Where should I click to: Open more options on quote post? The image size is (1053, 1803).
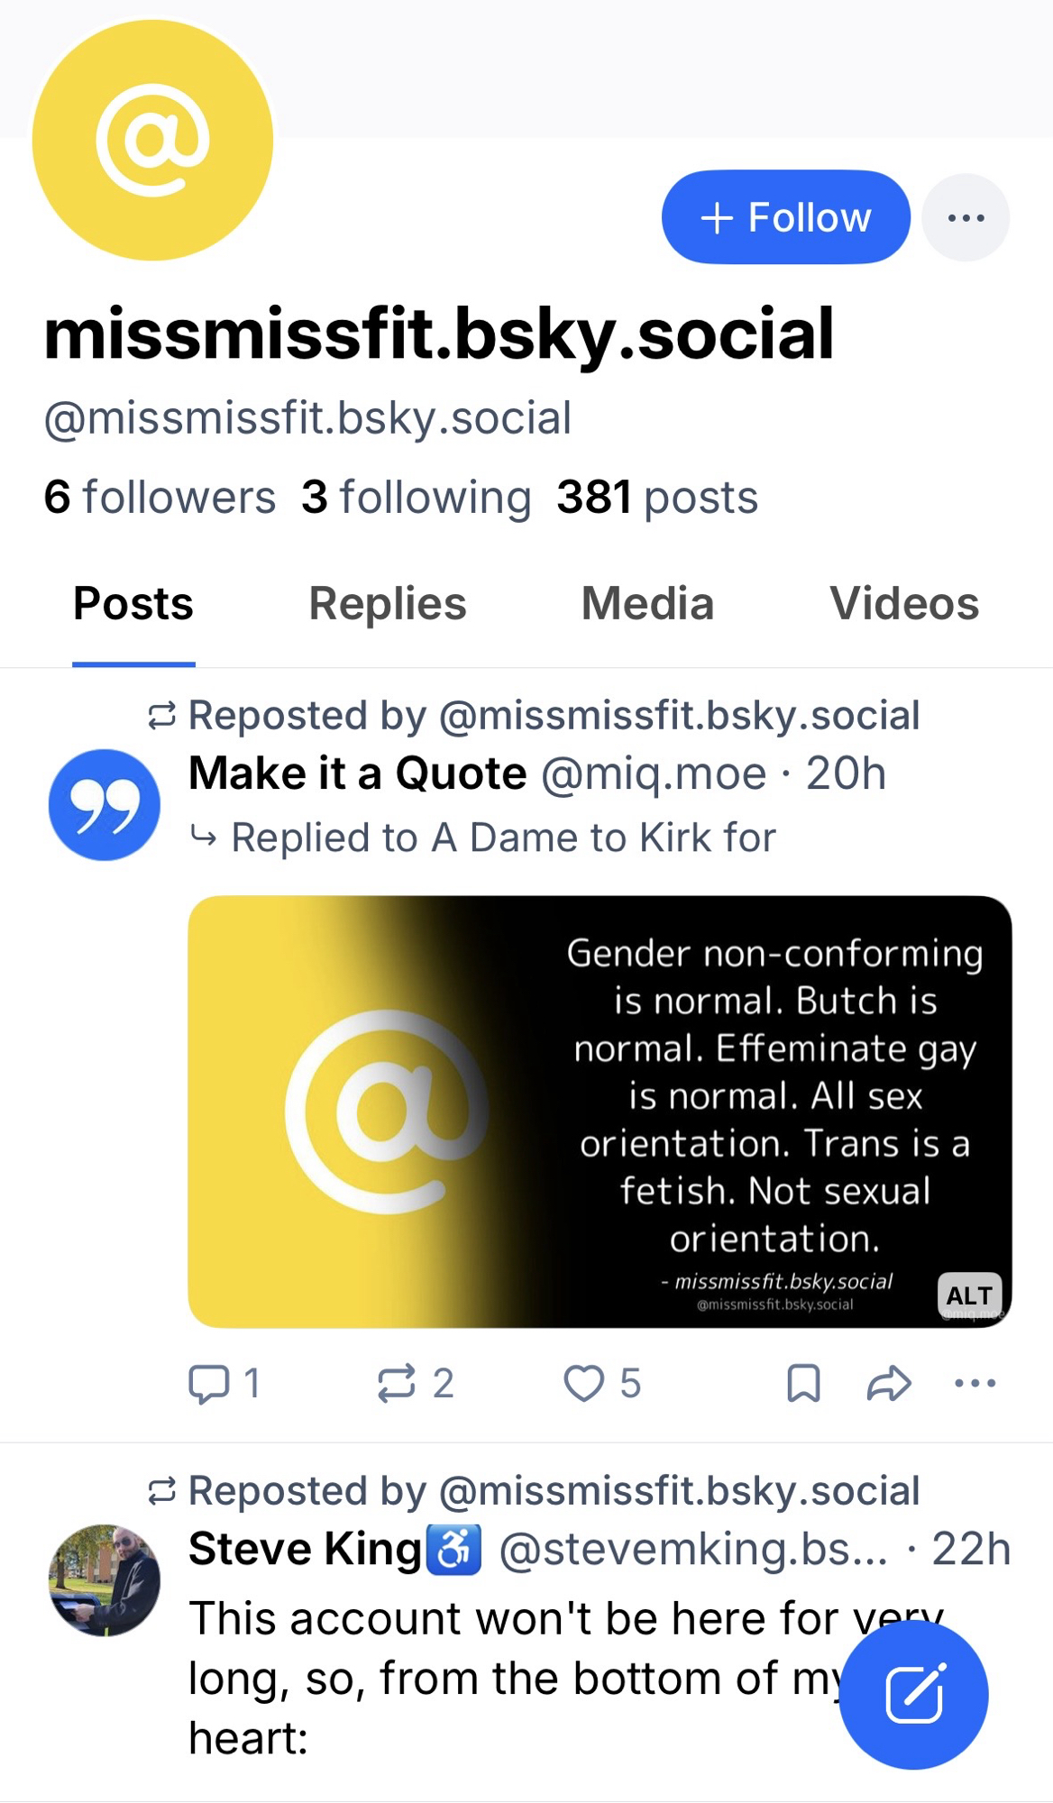pos(975,1384)
